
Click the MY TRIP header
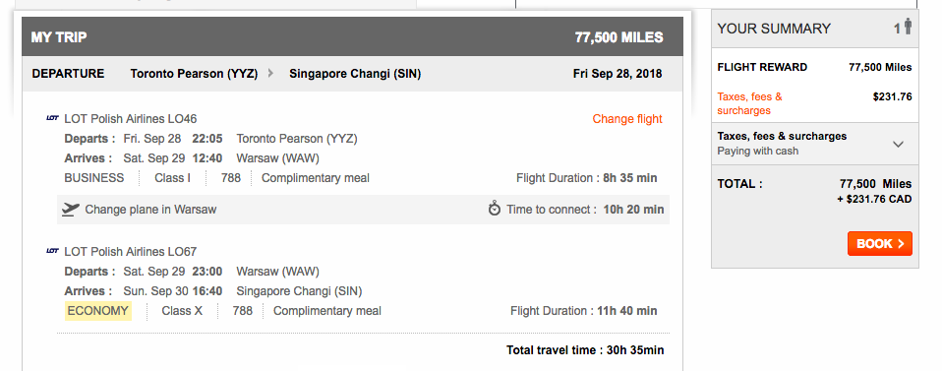pyautogui.click(x=59, y=37)
